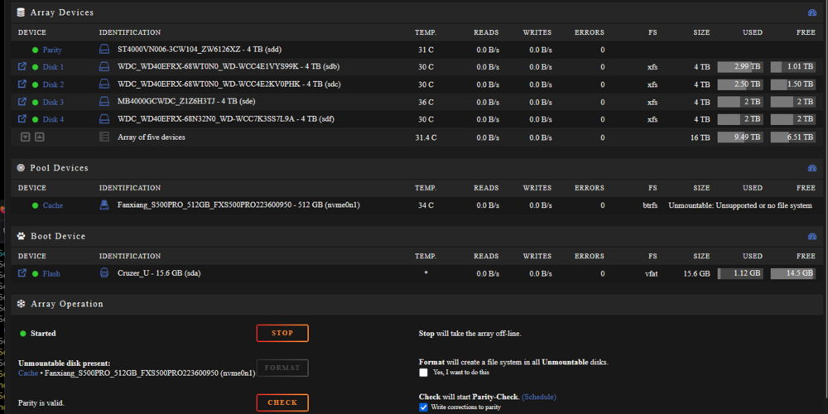
Task: Click drive icon beside WDC_WD40EFRX sdc
Action: [104, 84]
